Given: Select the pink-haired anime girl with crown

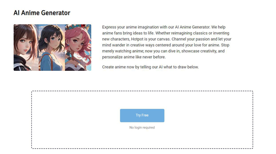Looking at the screenshot, I should [x=78, y=48].
